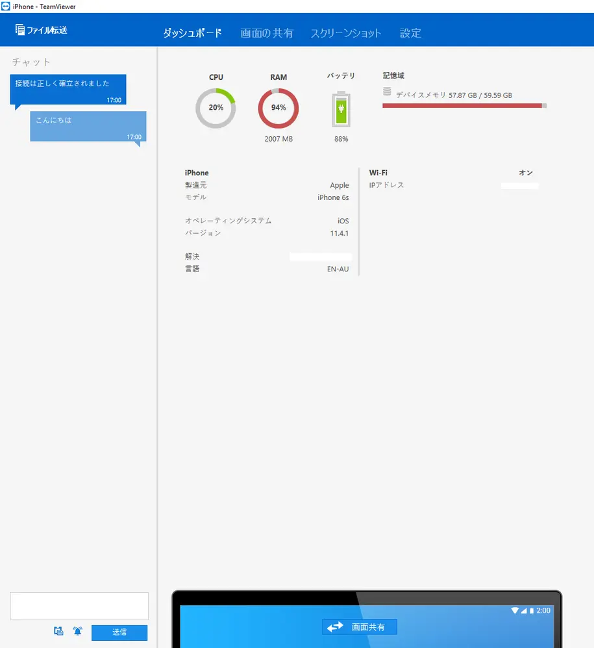
Task: Send the chat message with 送信
Action: tap(119, 632)
